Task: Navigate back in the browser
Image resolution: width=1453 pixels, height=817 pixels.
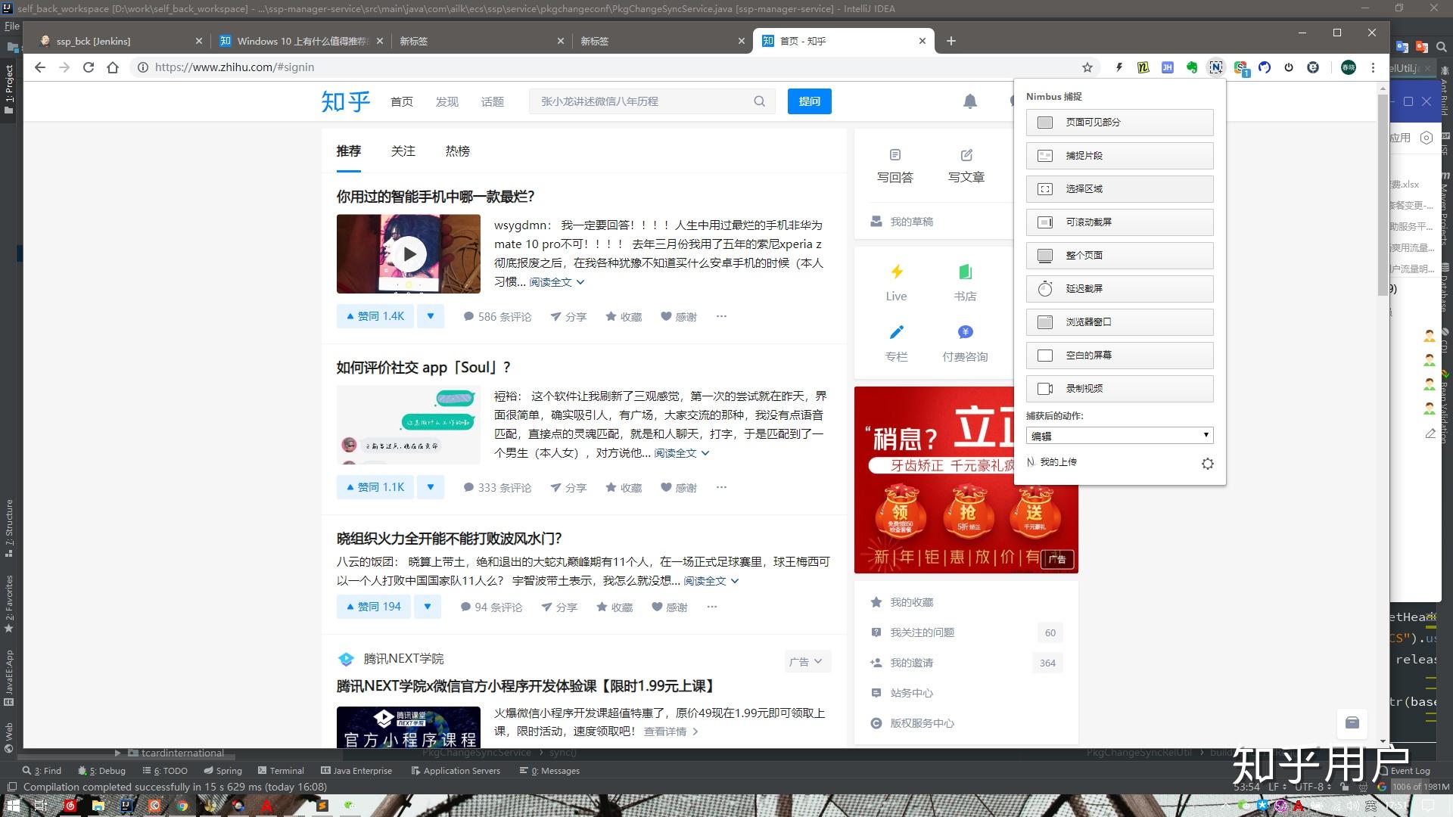Action: pyautogui.click(x=40, y=67)
